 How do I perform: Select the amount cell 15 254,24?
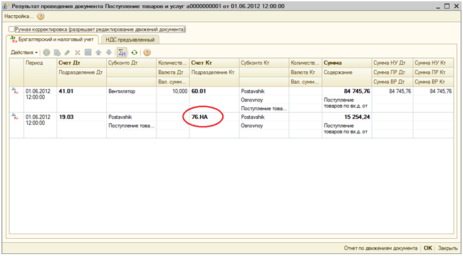click(x=347, y=117)
